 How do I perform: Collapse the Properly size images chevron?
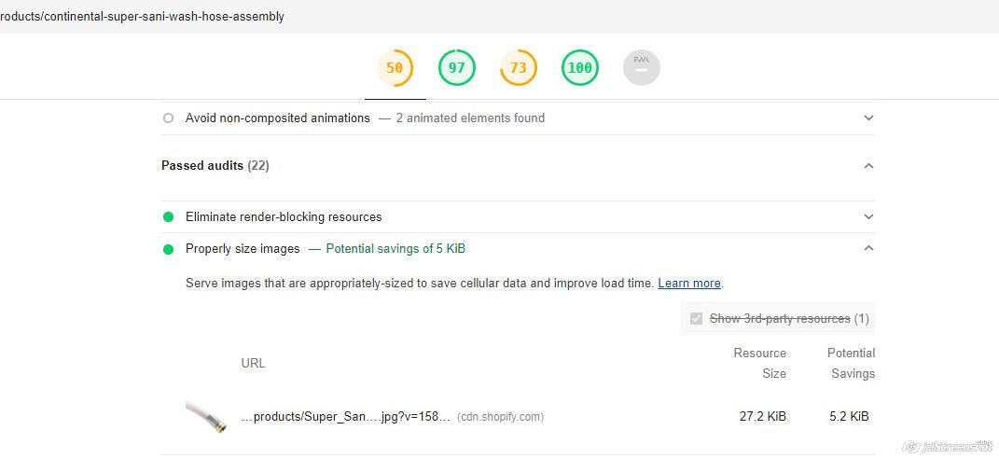click(x=868, y=249)
